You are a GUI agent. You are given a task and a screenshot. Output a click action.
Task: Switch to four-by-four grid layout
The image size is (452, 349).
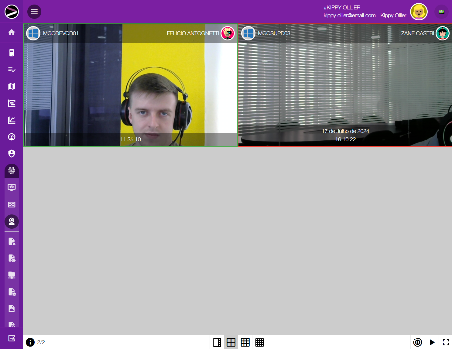pos(259,342)
